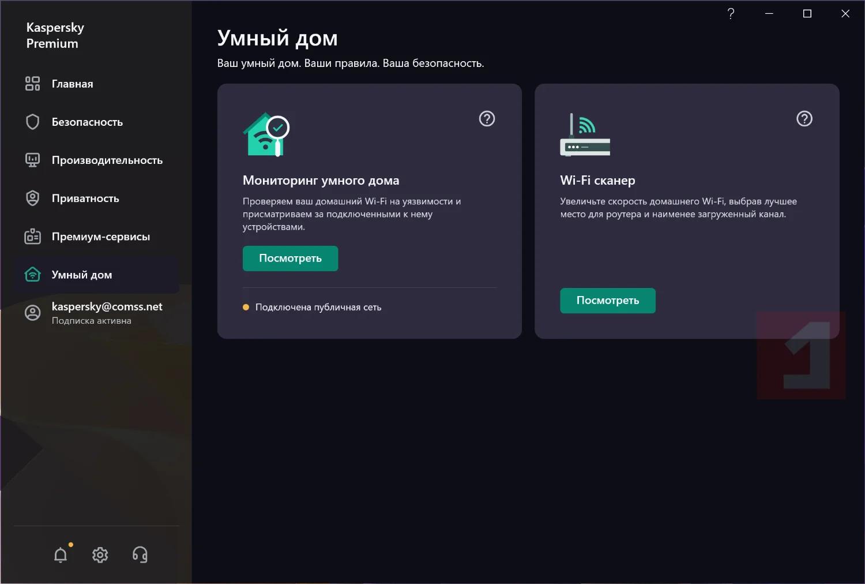Click help icon on Wi-Fi scanner card
The width and height of the screenshot is (865, 584).
(804, 119)
